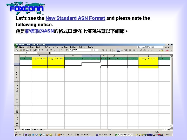Click the Name Box cell reference field
The width and height of the screenshot is (187, 140).
point(26,53)
